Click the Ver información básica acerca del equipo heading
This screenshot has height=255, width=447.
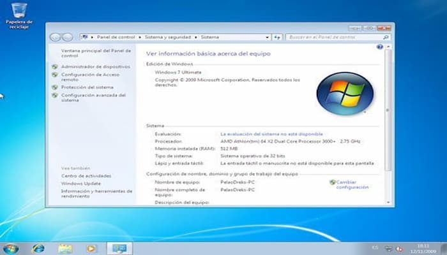[x=208, y=54]
